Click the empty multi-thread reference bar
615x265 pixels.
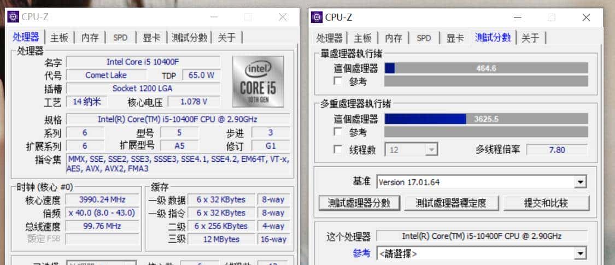click(x=487, y=132)
